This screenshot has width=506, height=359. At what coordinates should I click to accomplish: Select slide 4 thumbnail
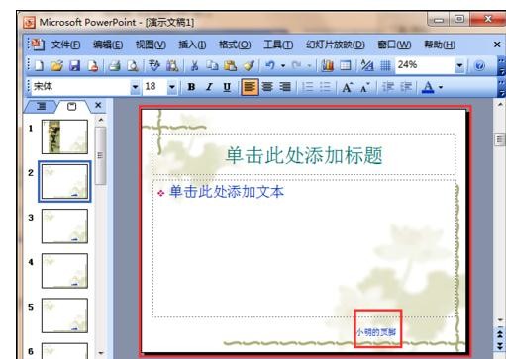(64, 271)
